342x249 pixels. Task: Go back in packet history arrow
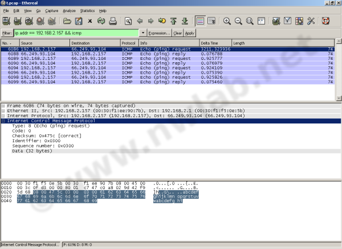[140, 21]
